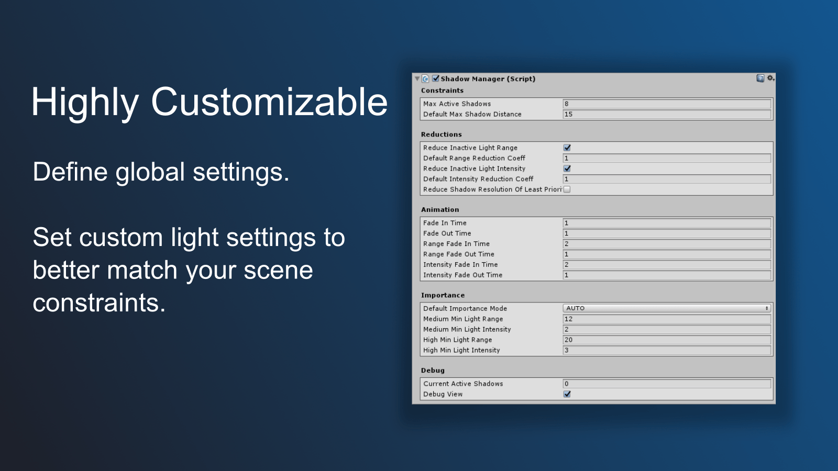Focus the Default Max Shadow Distance field
Viewport: 838px width, 471px height.
pos(667,114)
